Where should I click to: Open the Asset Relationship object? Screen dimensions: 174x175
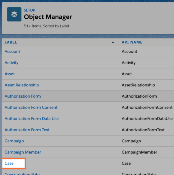click(x=22, y=85)
